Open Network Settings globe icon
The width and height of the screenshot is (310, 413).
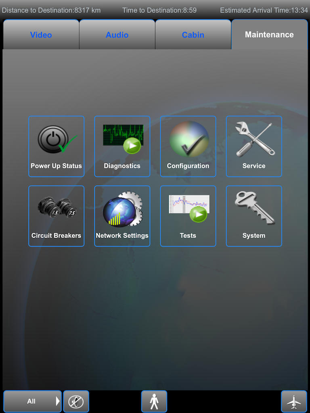pyautogui.click(x=122, y=216)
